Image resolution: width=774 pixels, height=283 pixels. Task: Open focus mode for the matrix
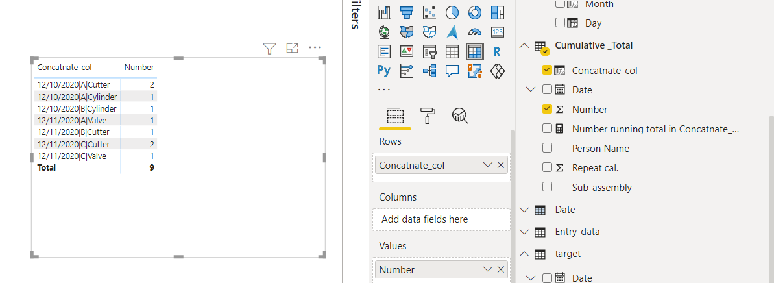coord(292,49)
